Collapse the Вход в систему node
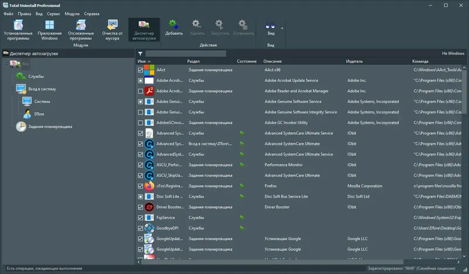This screenshot has width=469, height=274. (12, 89)
